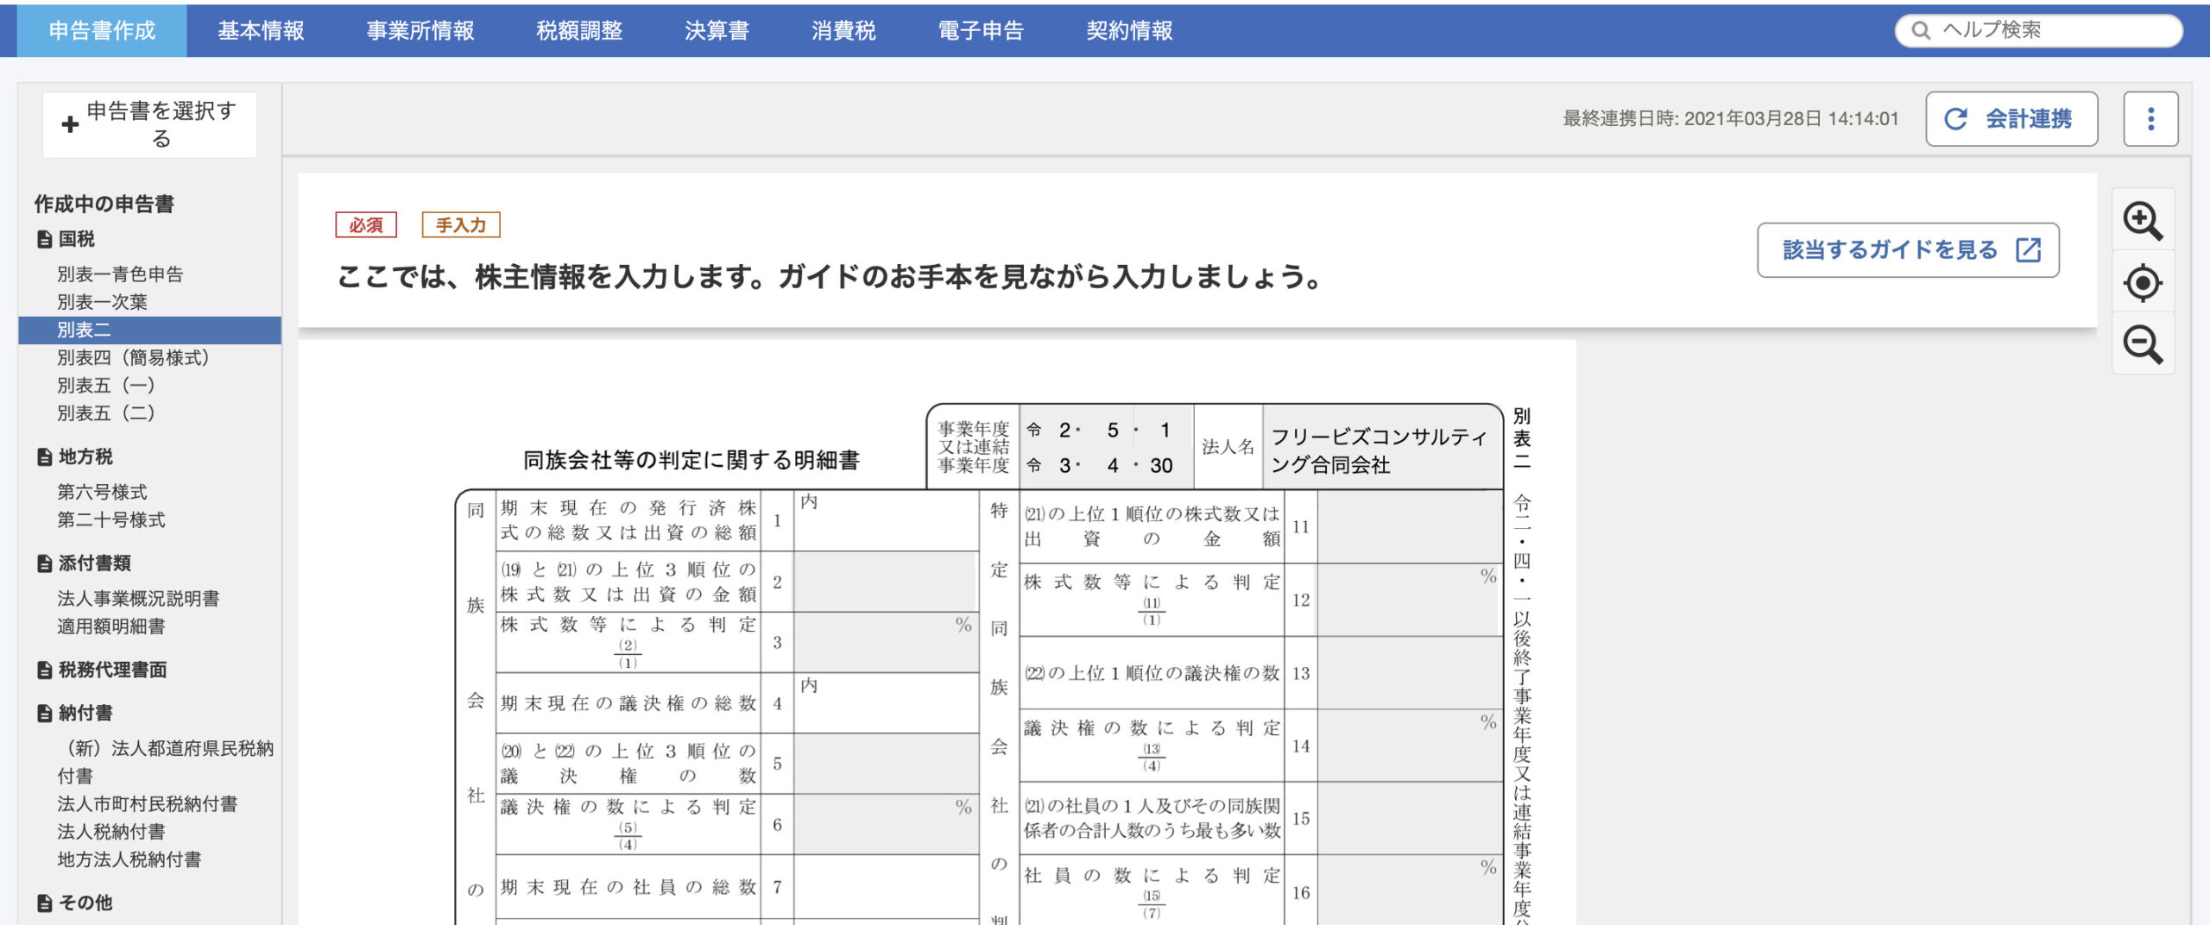The image size is (2210, 925).
Task: Click field 13 上位1順位議決権 cell
Action: [1409, 673]
